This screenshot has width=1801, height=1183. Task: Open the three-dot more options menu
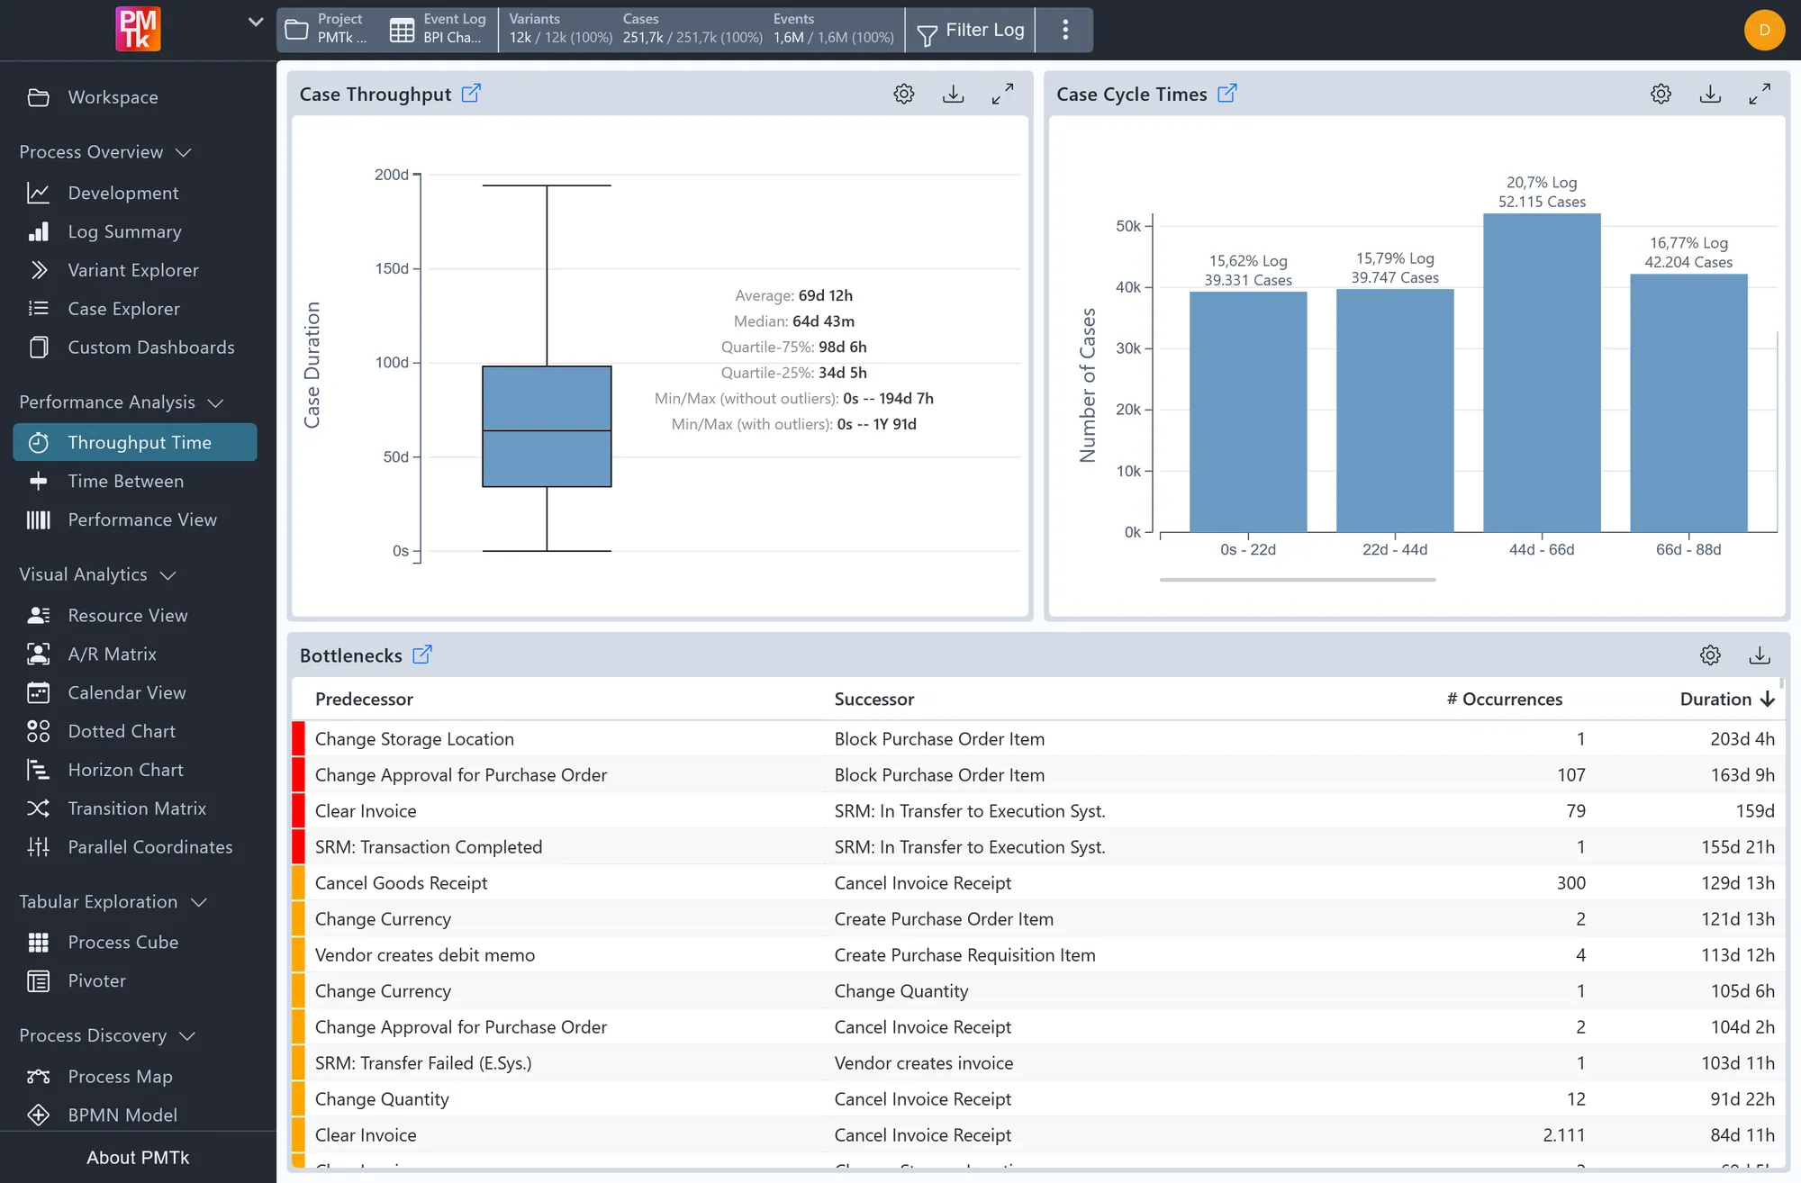pos(1065,30)
